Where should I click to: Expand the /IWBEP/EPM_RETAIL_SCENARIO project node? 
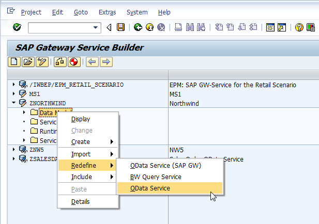coord(13,84)
